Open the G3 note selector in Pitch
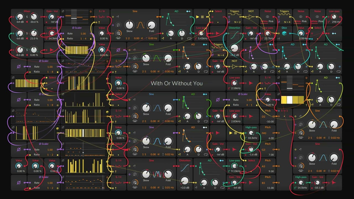Viewport: 354px width, 199px height. (x=264, y=150)
